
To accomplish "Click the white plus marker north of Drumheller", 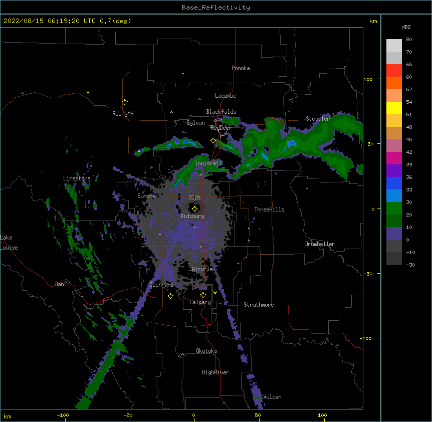I will [x=307, y=188].
